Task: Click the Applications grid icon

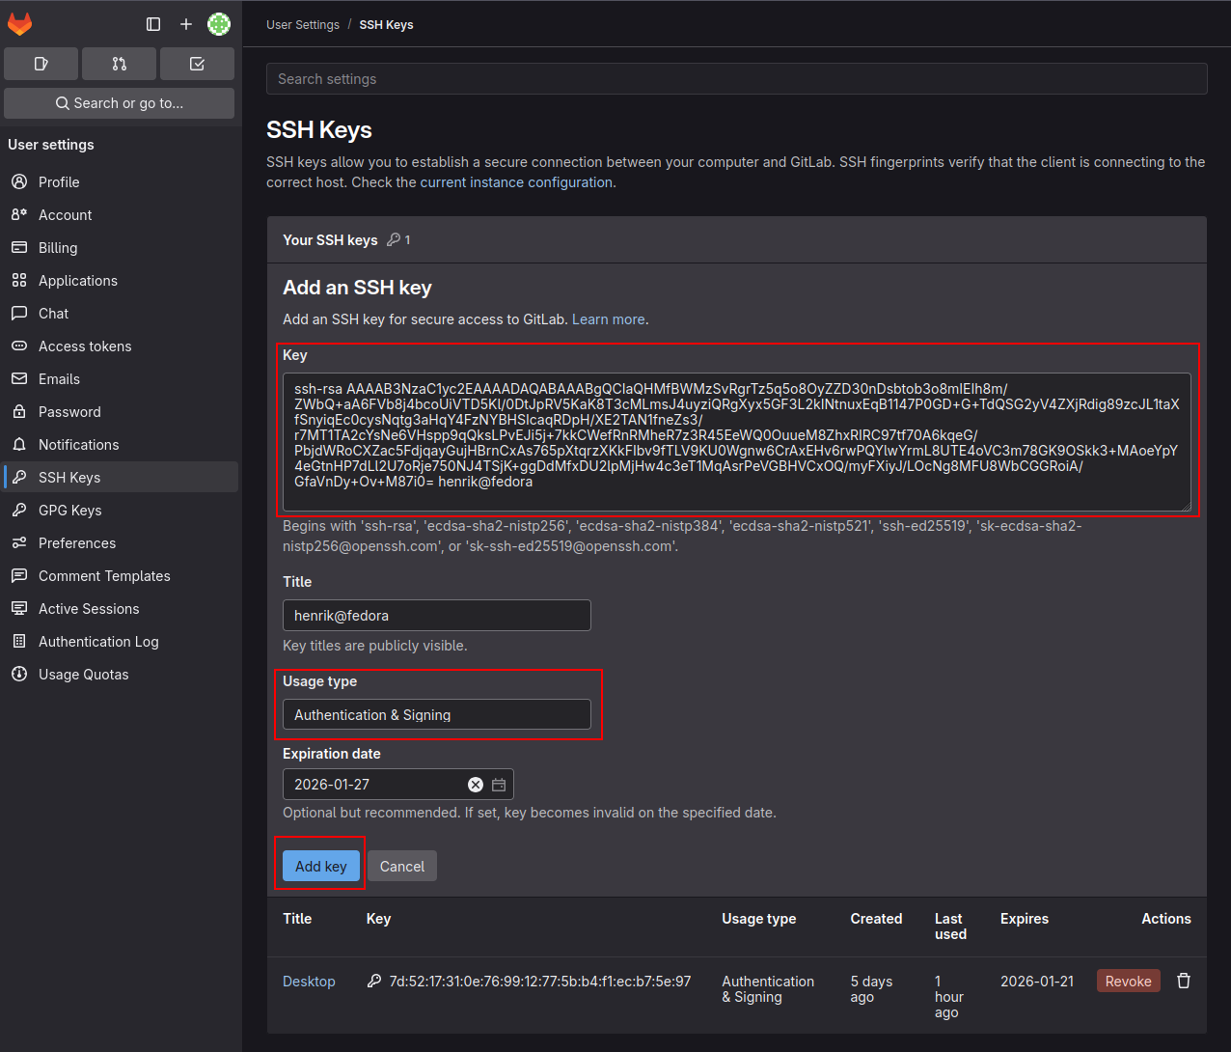Action: coord(19,280)
